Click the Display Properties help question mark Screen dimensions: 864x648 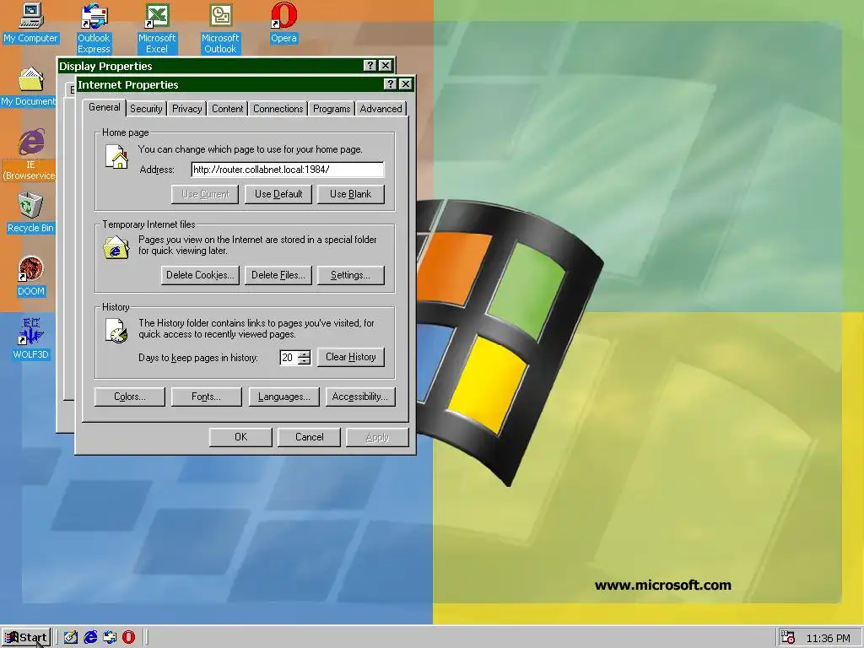[x=370, y=66]
